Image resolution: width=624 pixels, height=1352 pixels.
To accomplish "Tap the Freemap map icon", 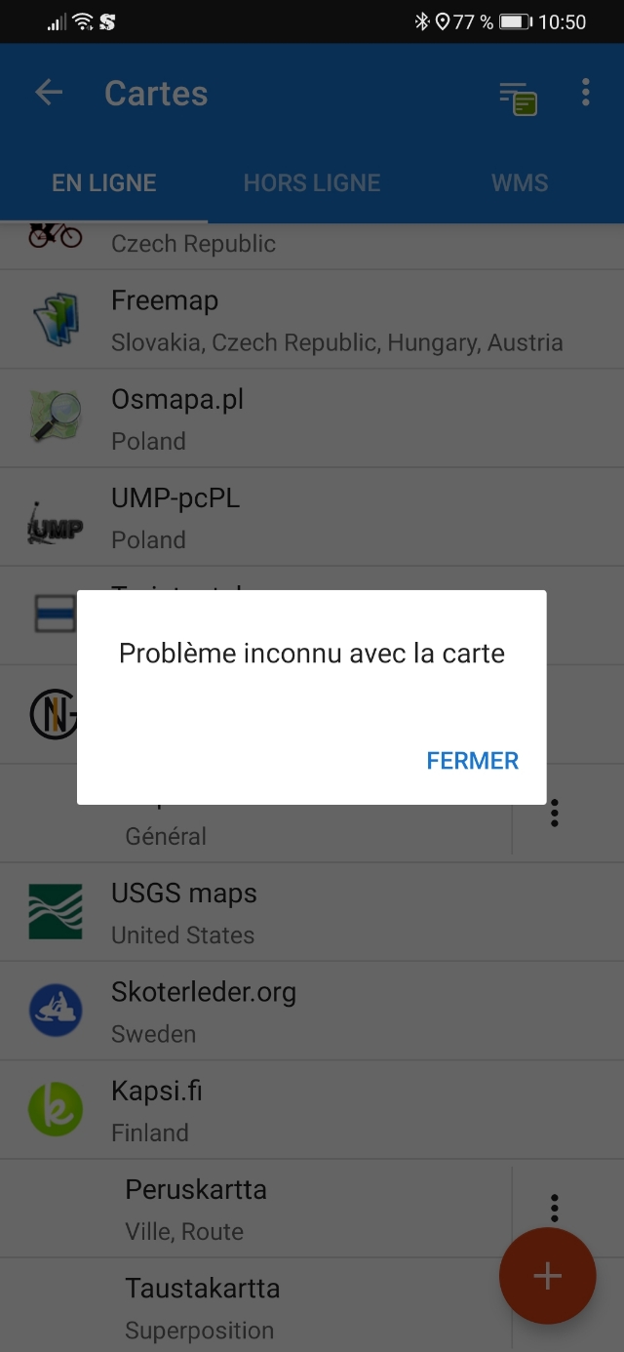I will tap(56, 320).
